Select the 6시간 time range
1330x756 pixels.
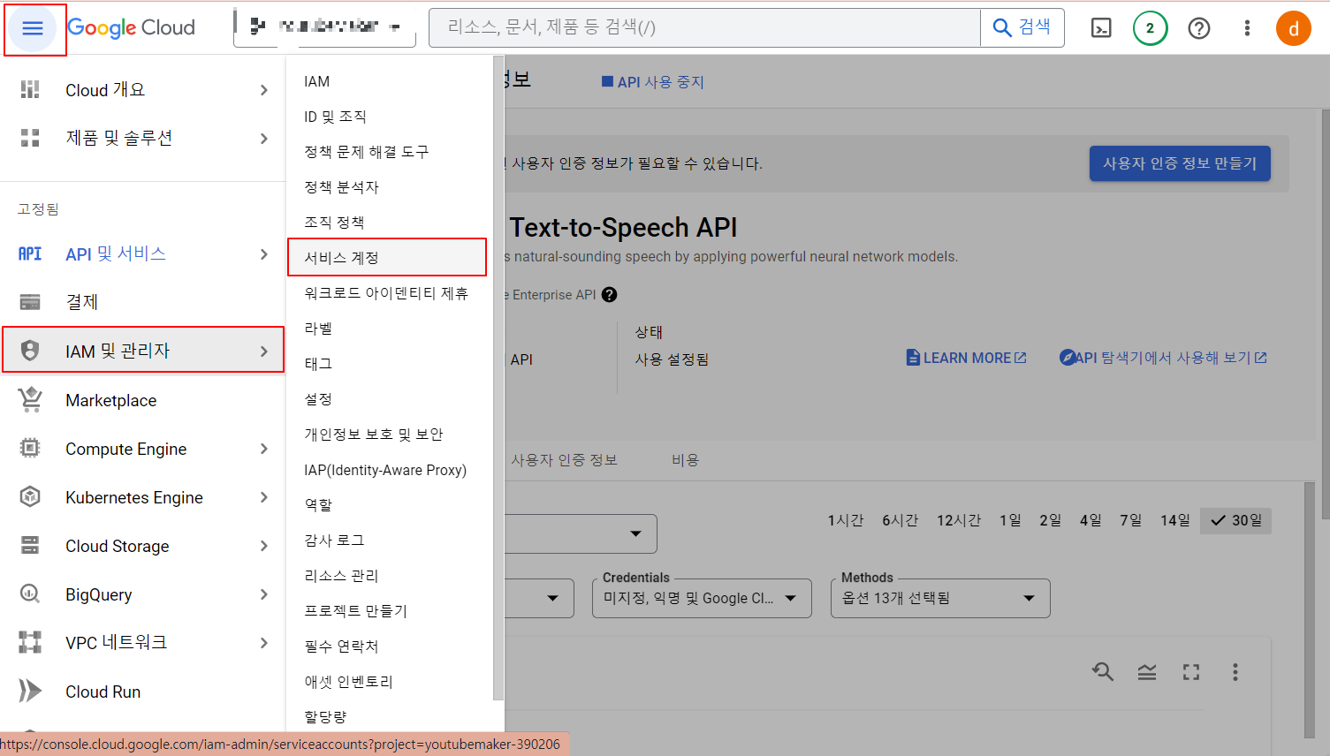[901, 520]
